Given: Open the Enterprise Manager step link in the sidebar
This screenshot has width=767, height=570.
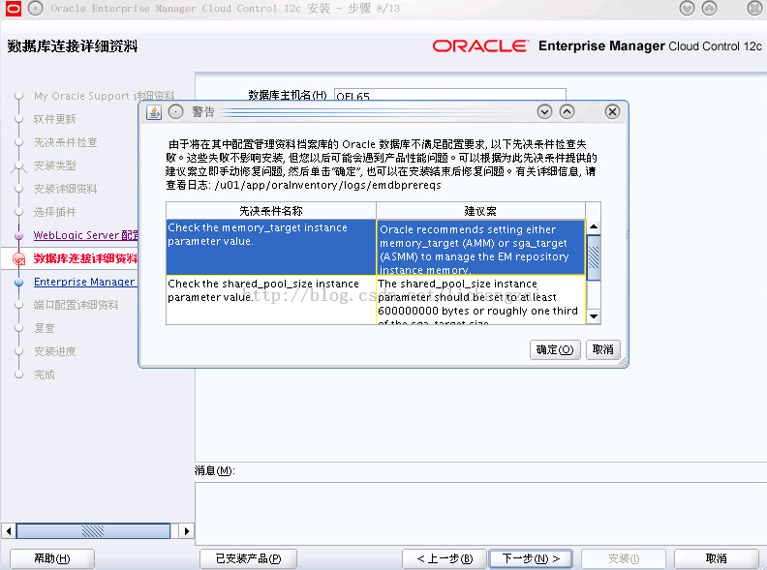Looking at the screenshot, I should pyautogui.click(x=84, y=282).
